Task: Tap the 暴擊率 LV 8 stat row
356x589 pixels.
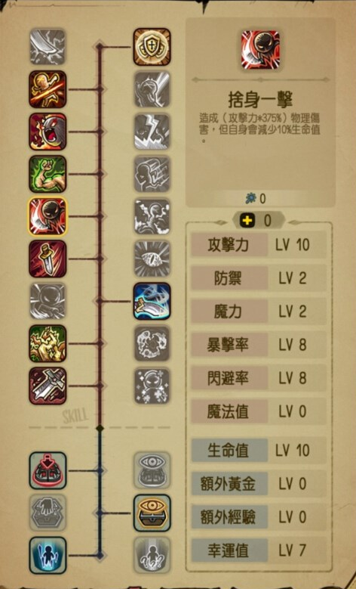Action: click(259, 345)
